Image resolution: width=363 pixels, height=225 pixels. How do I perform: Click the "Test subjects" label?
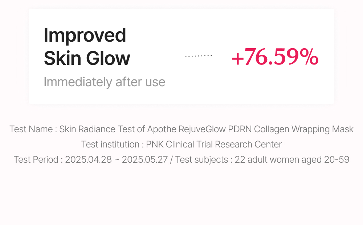(201, 159)
